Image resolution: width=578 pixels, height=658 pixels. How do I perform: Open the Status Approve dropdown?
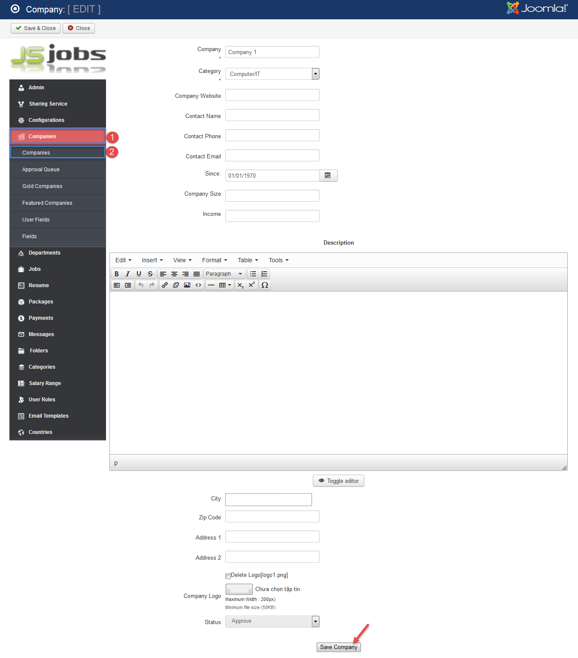(x=272, y=621)
